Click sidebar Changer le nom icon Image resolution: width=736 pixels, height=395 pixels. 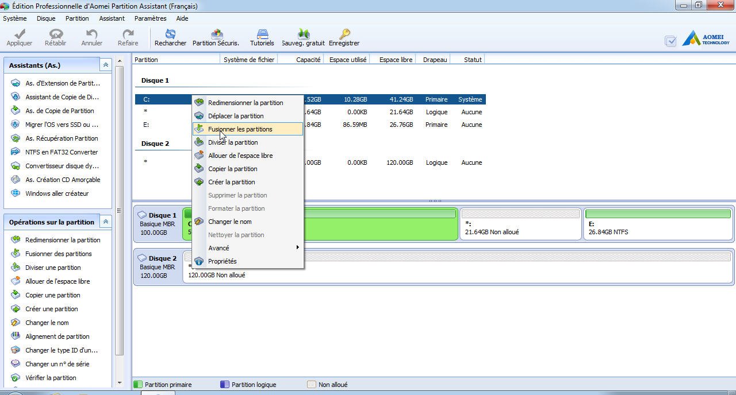click(16, 323)
